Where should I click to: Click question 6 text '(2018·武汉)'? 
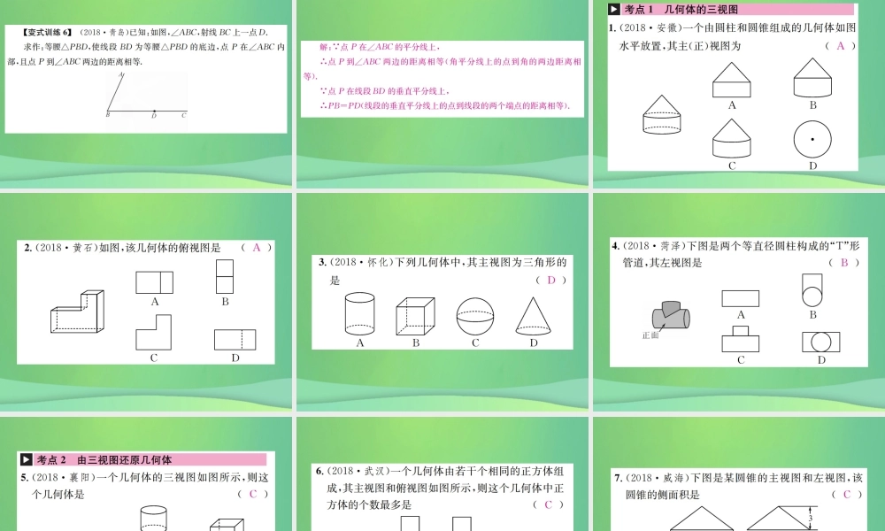coord(358,471)
